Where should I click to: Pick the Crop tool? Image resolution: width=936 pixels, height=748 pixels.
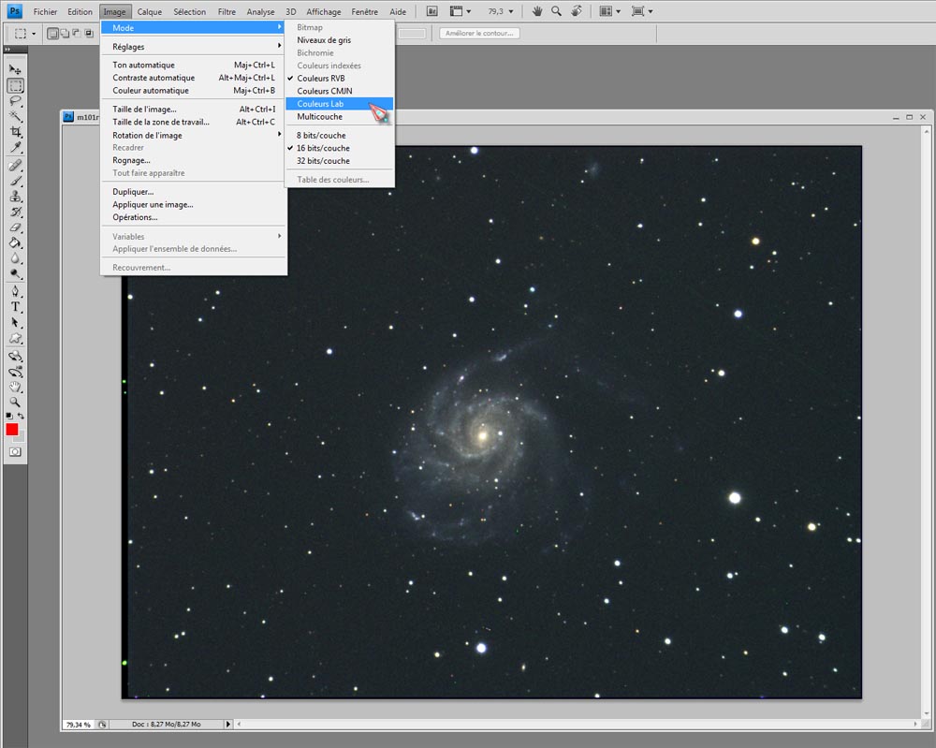(16, 133)
